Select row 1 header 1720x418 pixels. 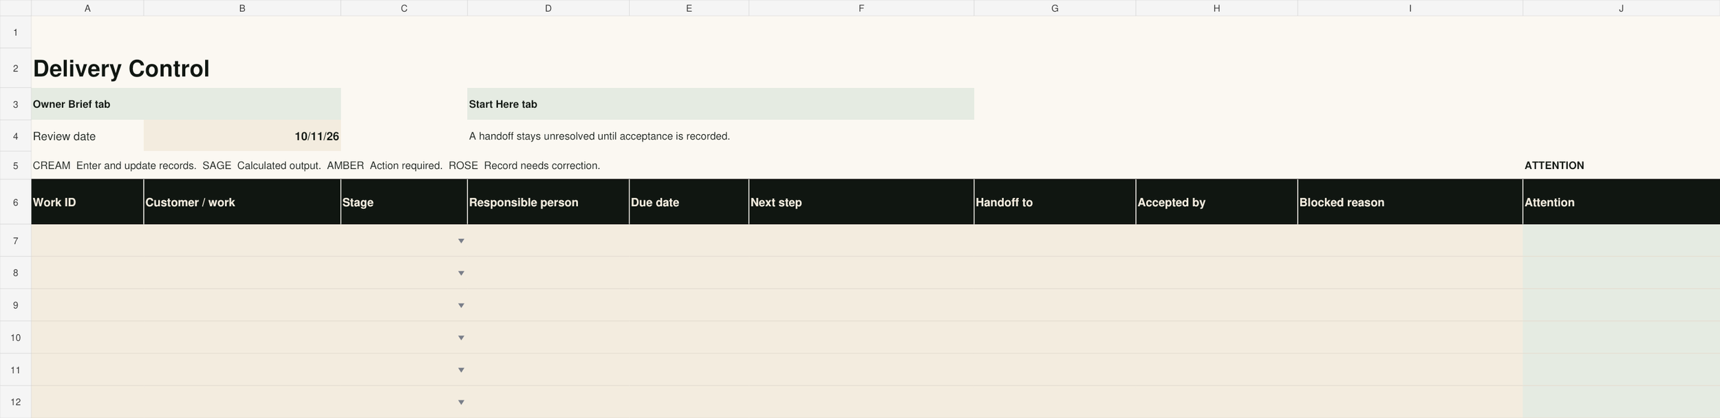click(15, 32)
